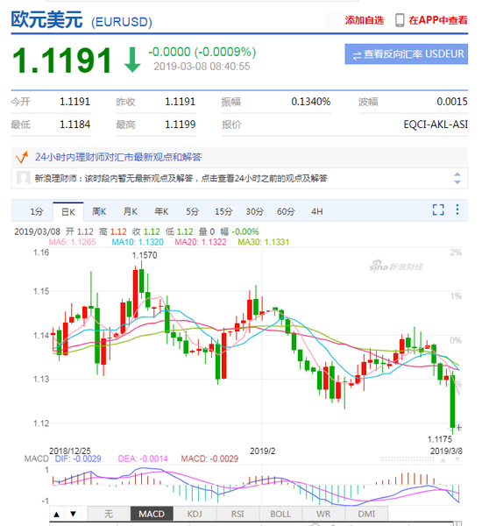The height and width of the screenshot is (526, 482).
Task: Click the 1.1175 low price label on chart
Action: coord(440,439)
